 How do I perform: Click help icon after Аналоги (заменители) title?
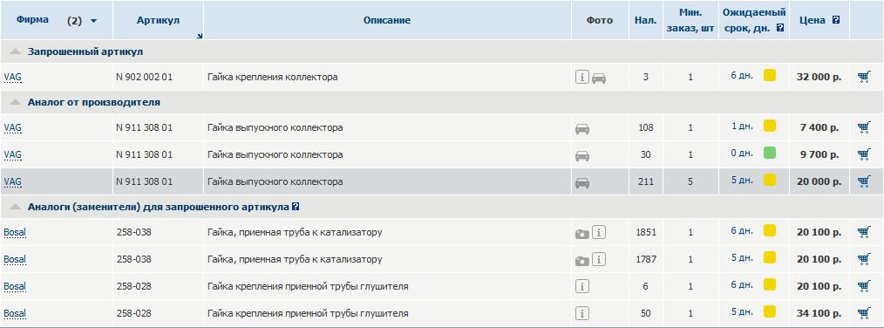296,207
